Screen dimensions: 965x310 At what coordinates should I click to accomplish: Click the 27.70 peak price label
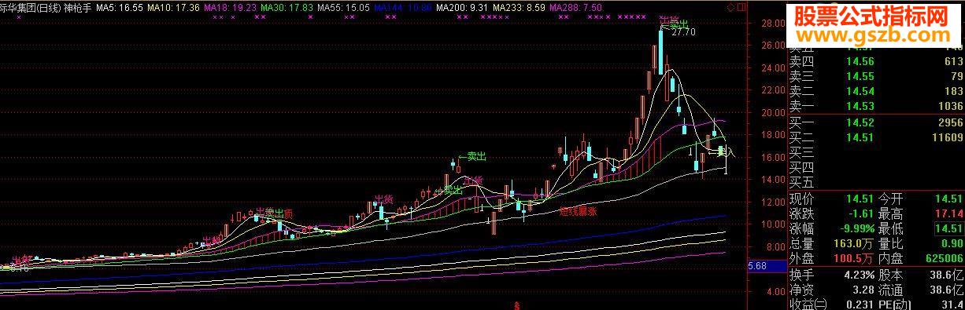[x=683, y=32]
